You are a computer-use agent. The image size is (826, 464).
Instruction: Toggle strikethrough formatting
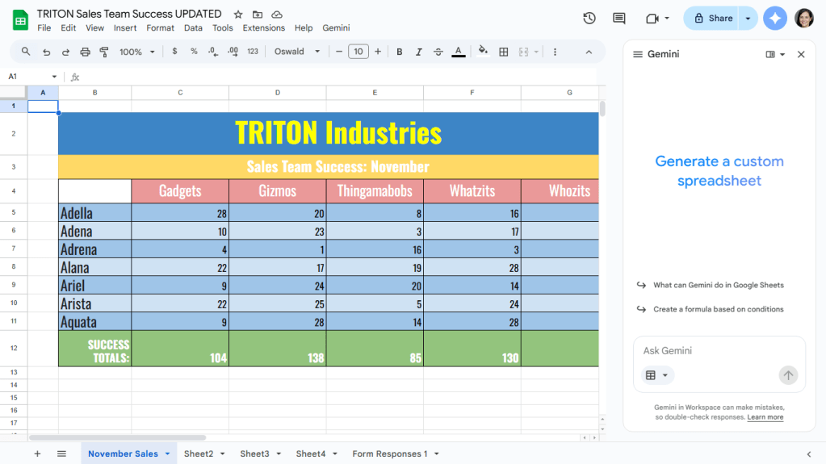tap(438, 52)
